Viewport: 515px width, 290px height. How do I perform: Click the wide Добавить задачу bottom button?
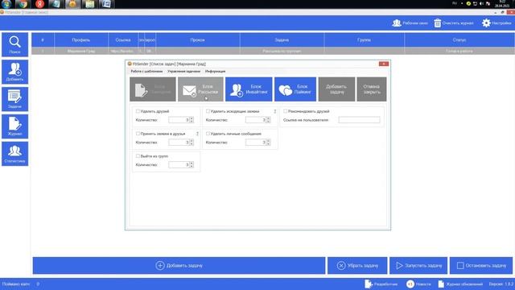(x=179, y=265)
